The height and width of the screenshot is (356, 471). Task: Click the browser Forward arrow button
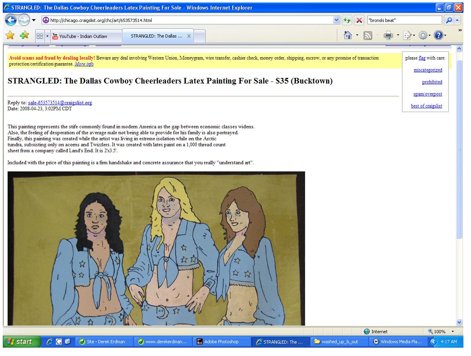24,20
